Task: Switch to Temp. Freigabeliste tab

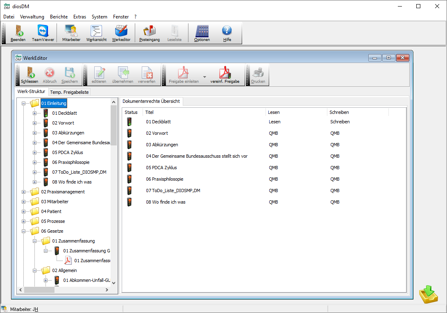Action: 70,92
